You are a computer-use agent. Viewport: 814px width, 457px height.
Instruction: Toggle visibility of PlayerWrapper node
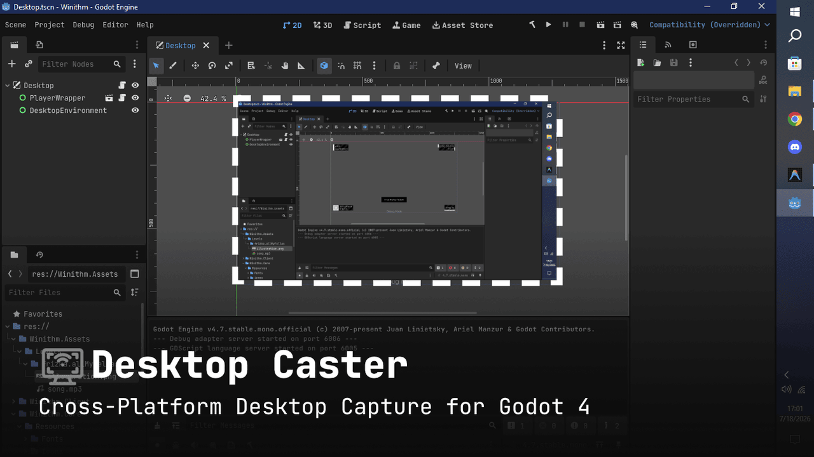pyautogui.click(x=135, y=98)
